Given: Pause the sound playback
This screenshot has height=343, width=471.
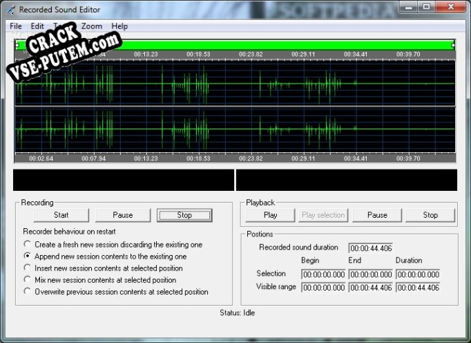Looking at the screenshot, I should click(x=377, y=215).
